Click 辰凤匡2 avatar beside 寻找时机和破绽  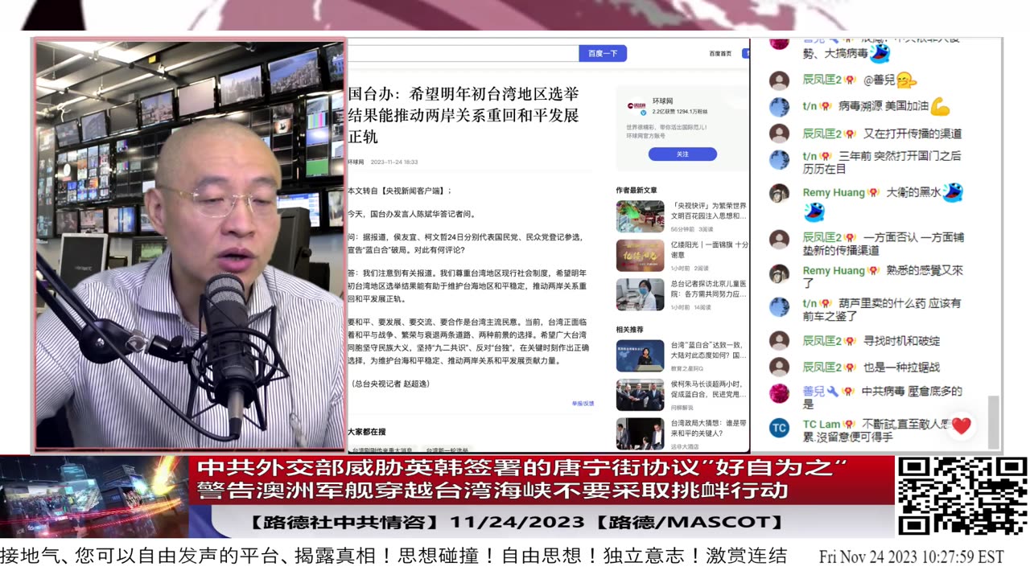(x=779, y=340)
